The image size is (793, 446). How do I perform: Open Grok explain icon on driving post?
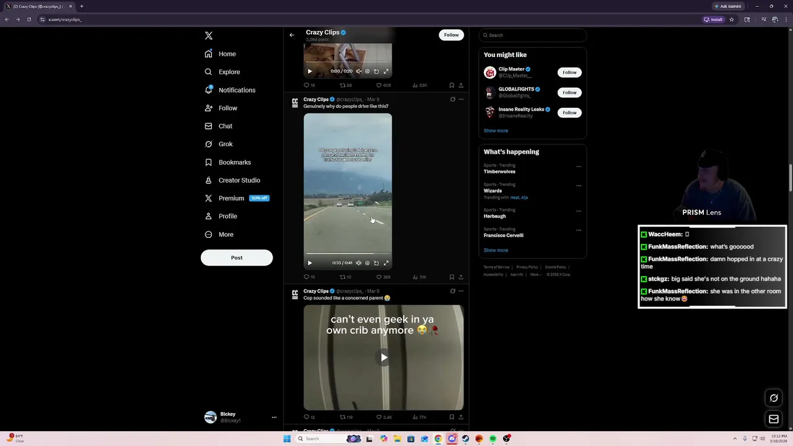coord(452,99)
